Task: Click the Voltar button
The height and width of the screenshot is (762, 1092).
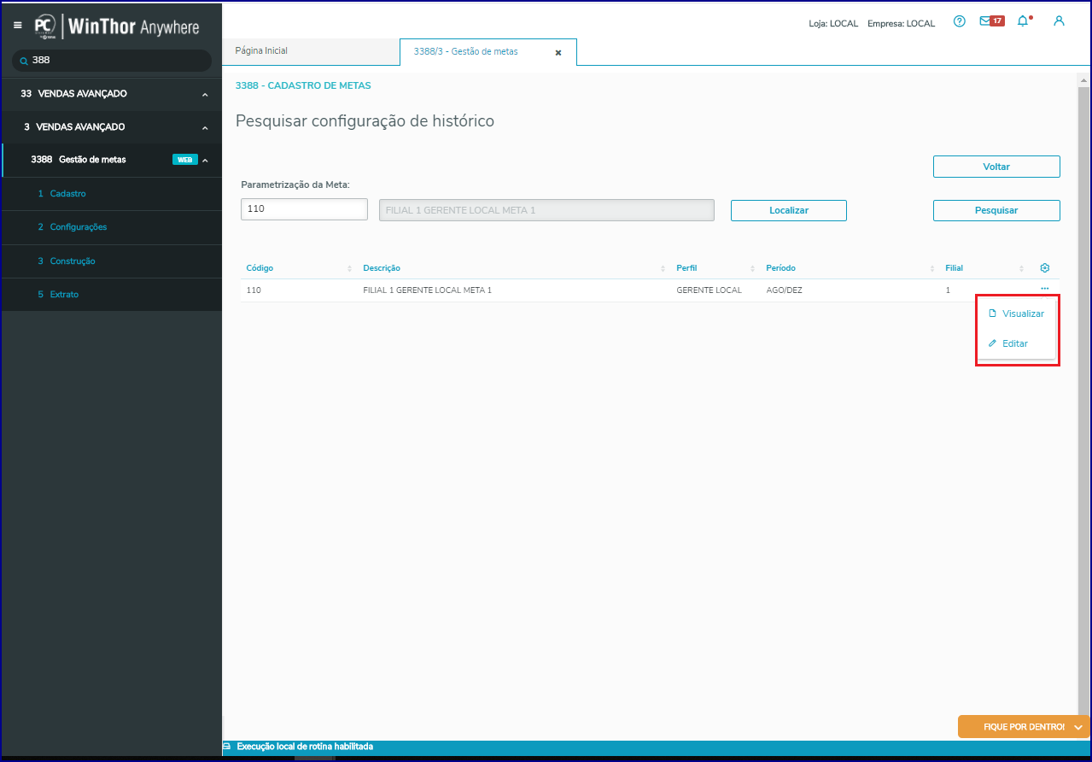Action: (996, 167)
